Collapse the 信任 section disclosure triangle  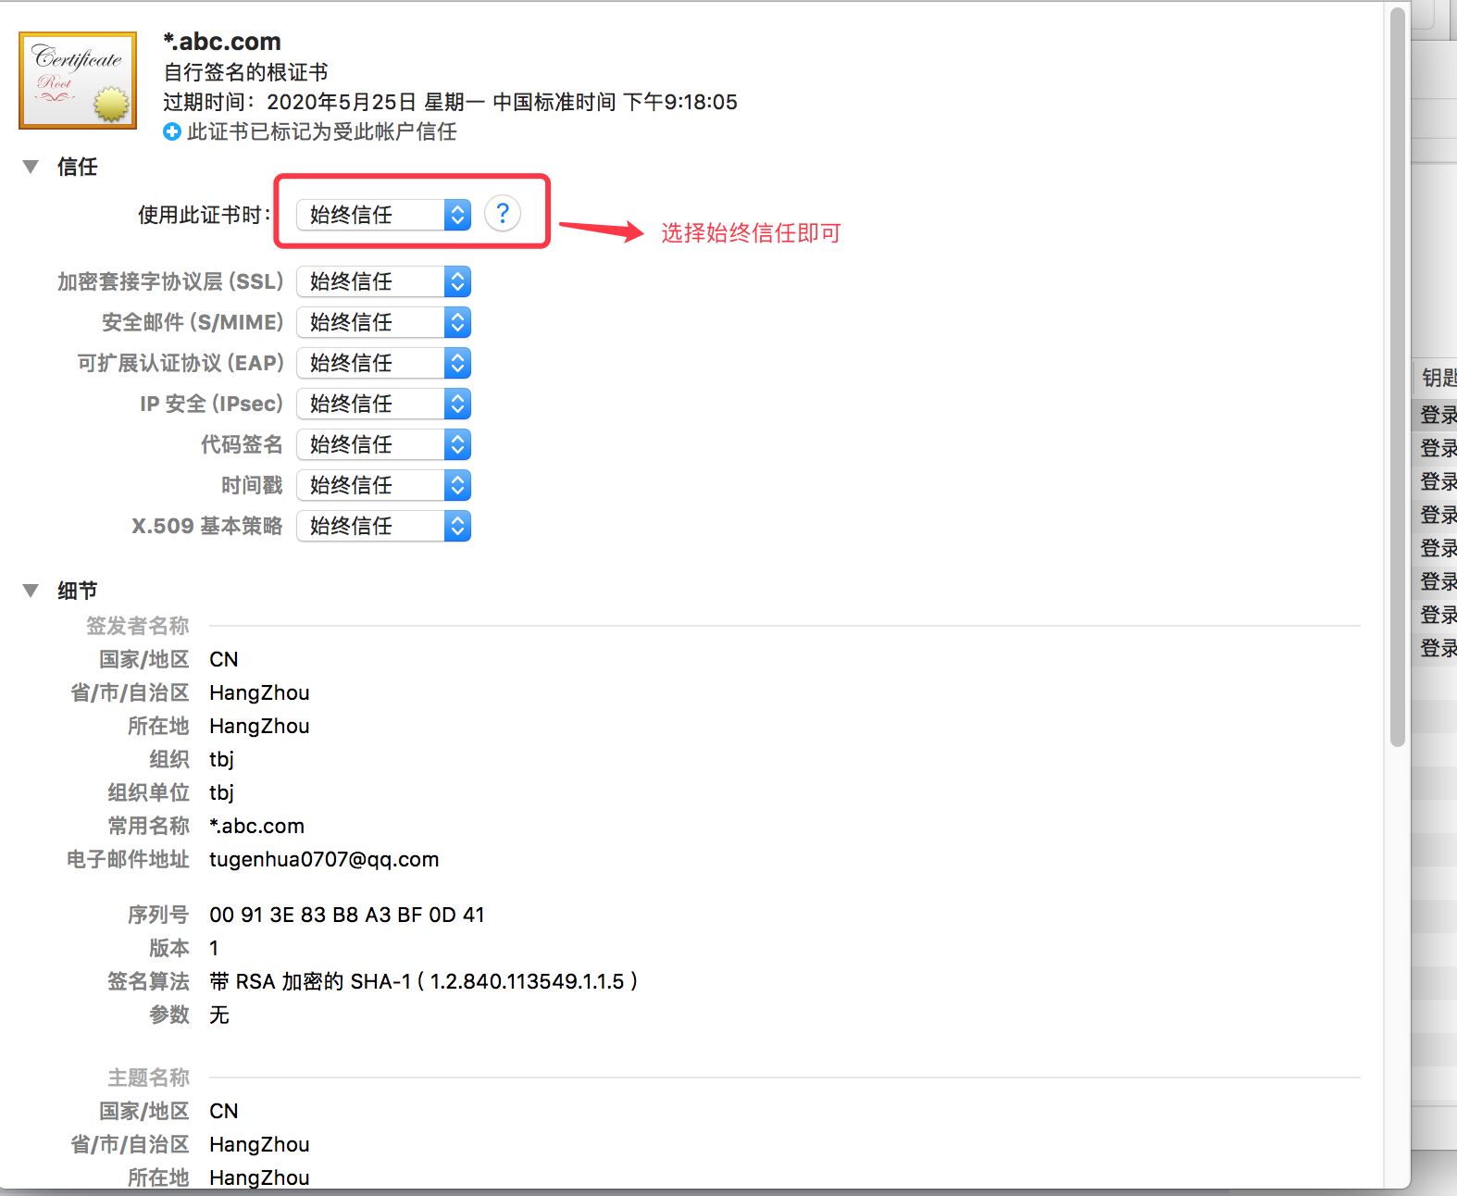coord(31,167)
